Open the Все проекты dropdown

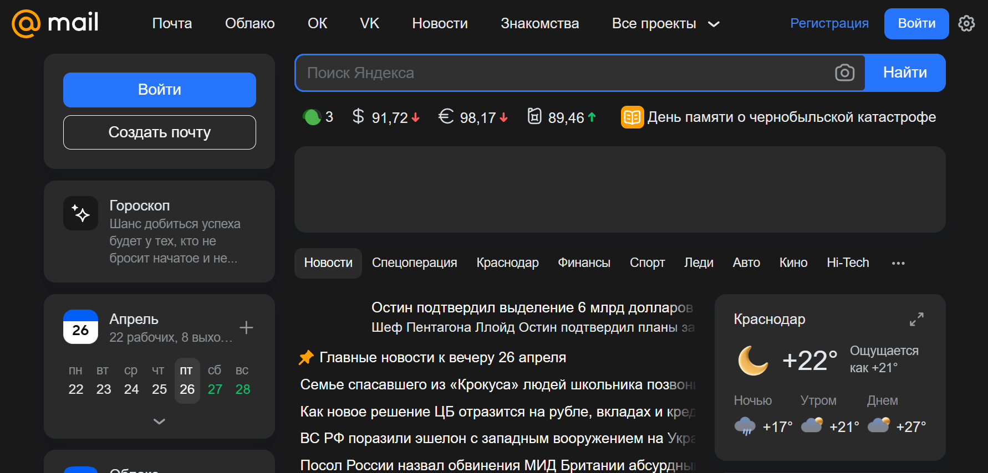tap(665, 23)
